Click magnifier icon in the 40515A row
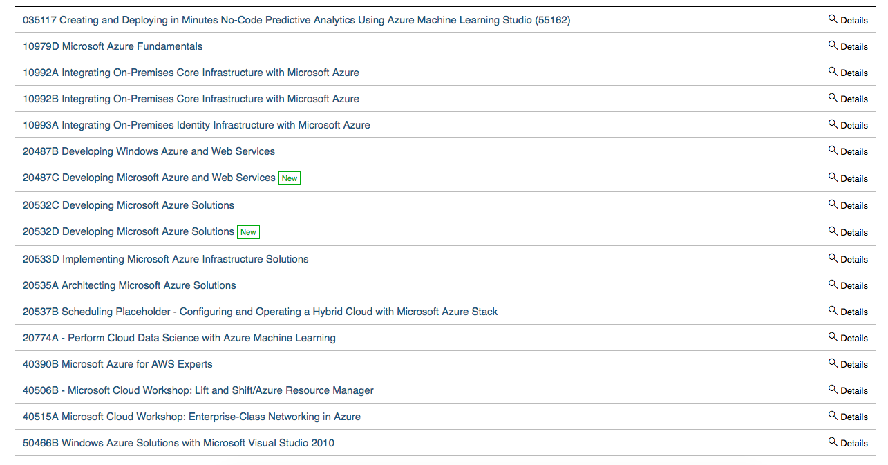 pyautogui.click(x=833, y=416)
